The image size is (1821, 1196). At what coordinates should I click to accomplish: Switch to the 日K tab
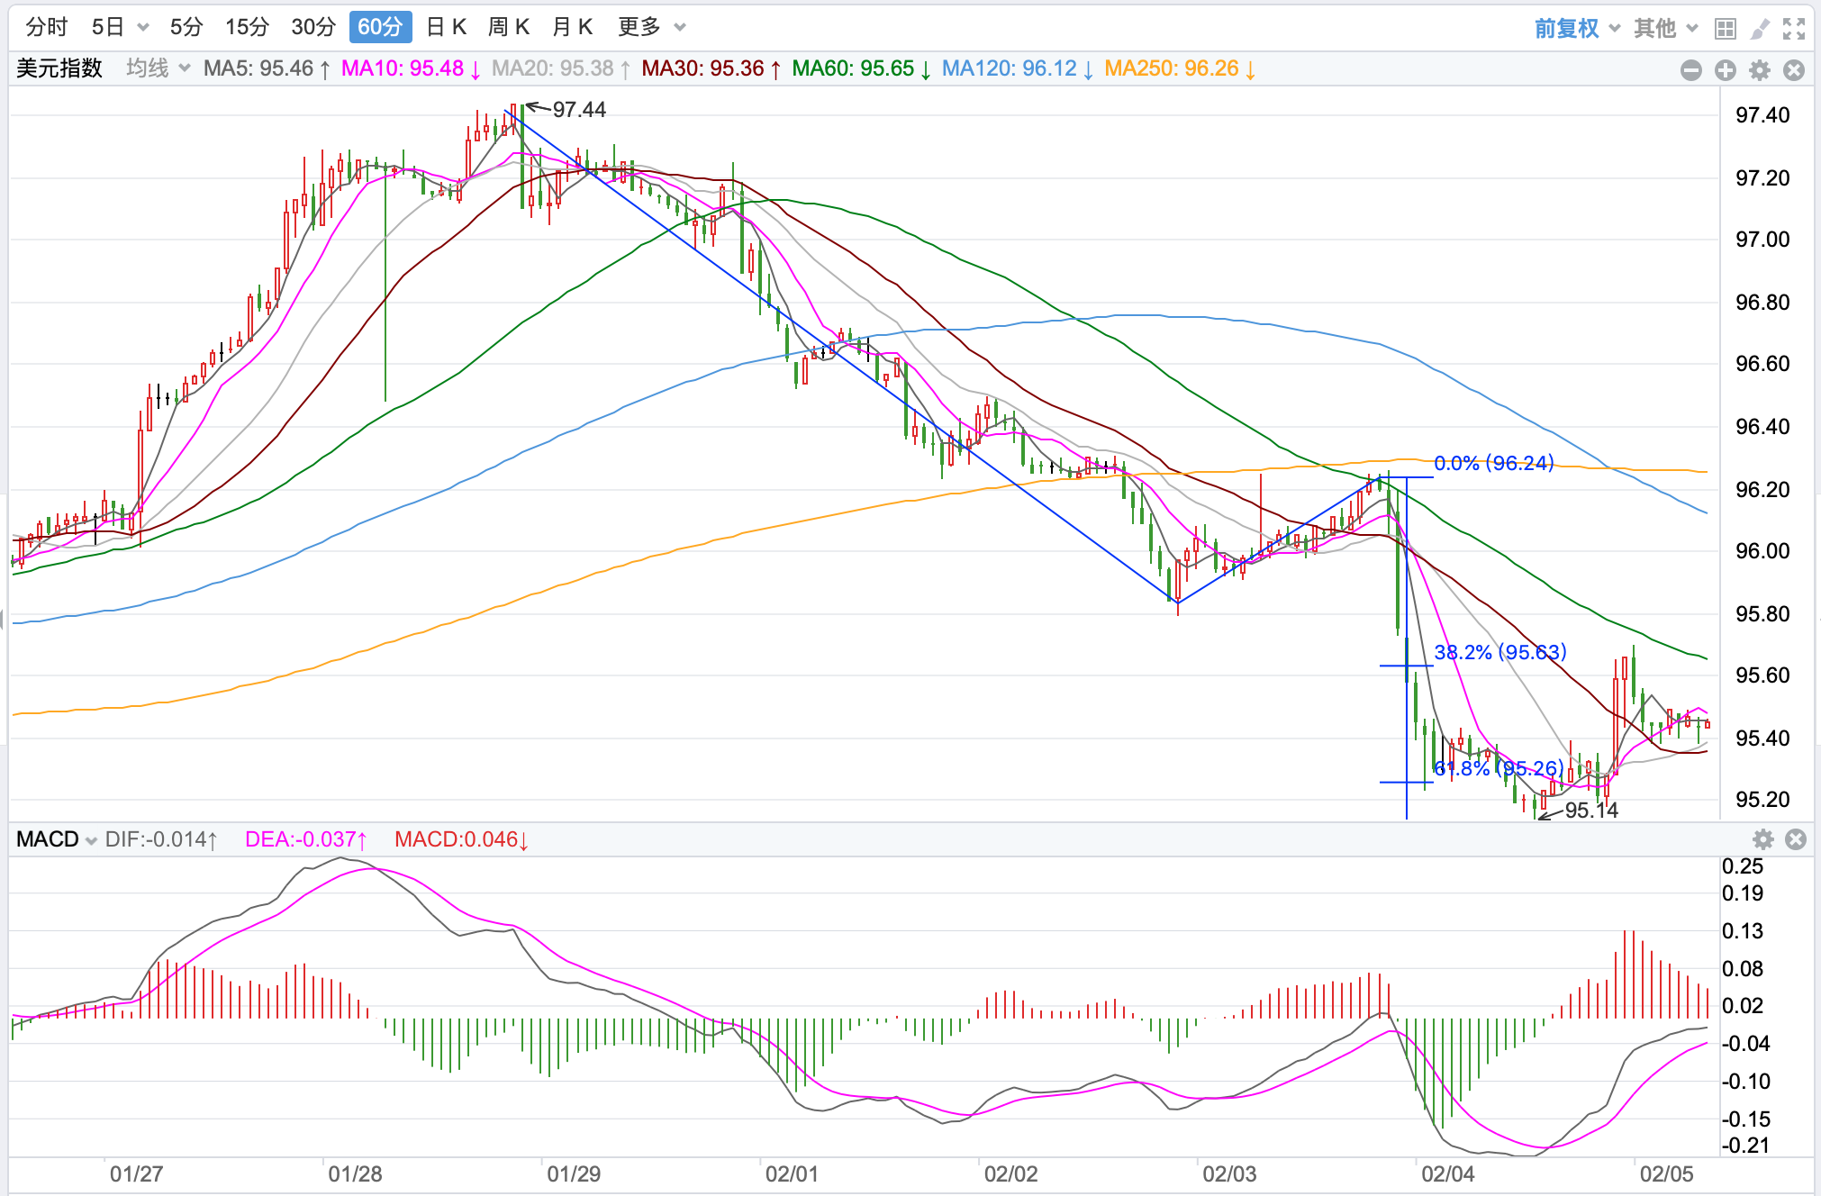click(446, 27)
